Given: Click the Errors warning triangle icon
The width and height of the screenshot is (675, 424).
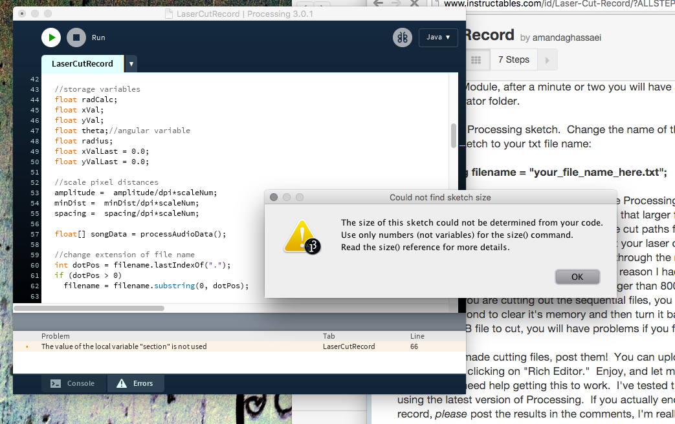Looking at the screenshot, I should tap(122, 383).
